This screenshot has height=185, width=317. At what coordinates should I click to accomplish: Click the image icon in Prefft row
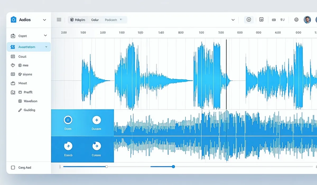pos(13,92)
